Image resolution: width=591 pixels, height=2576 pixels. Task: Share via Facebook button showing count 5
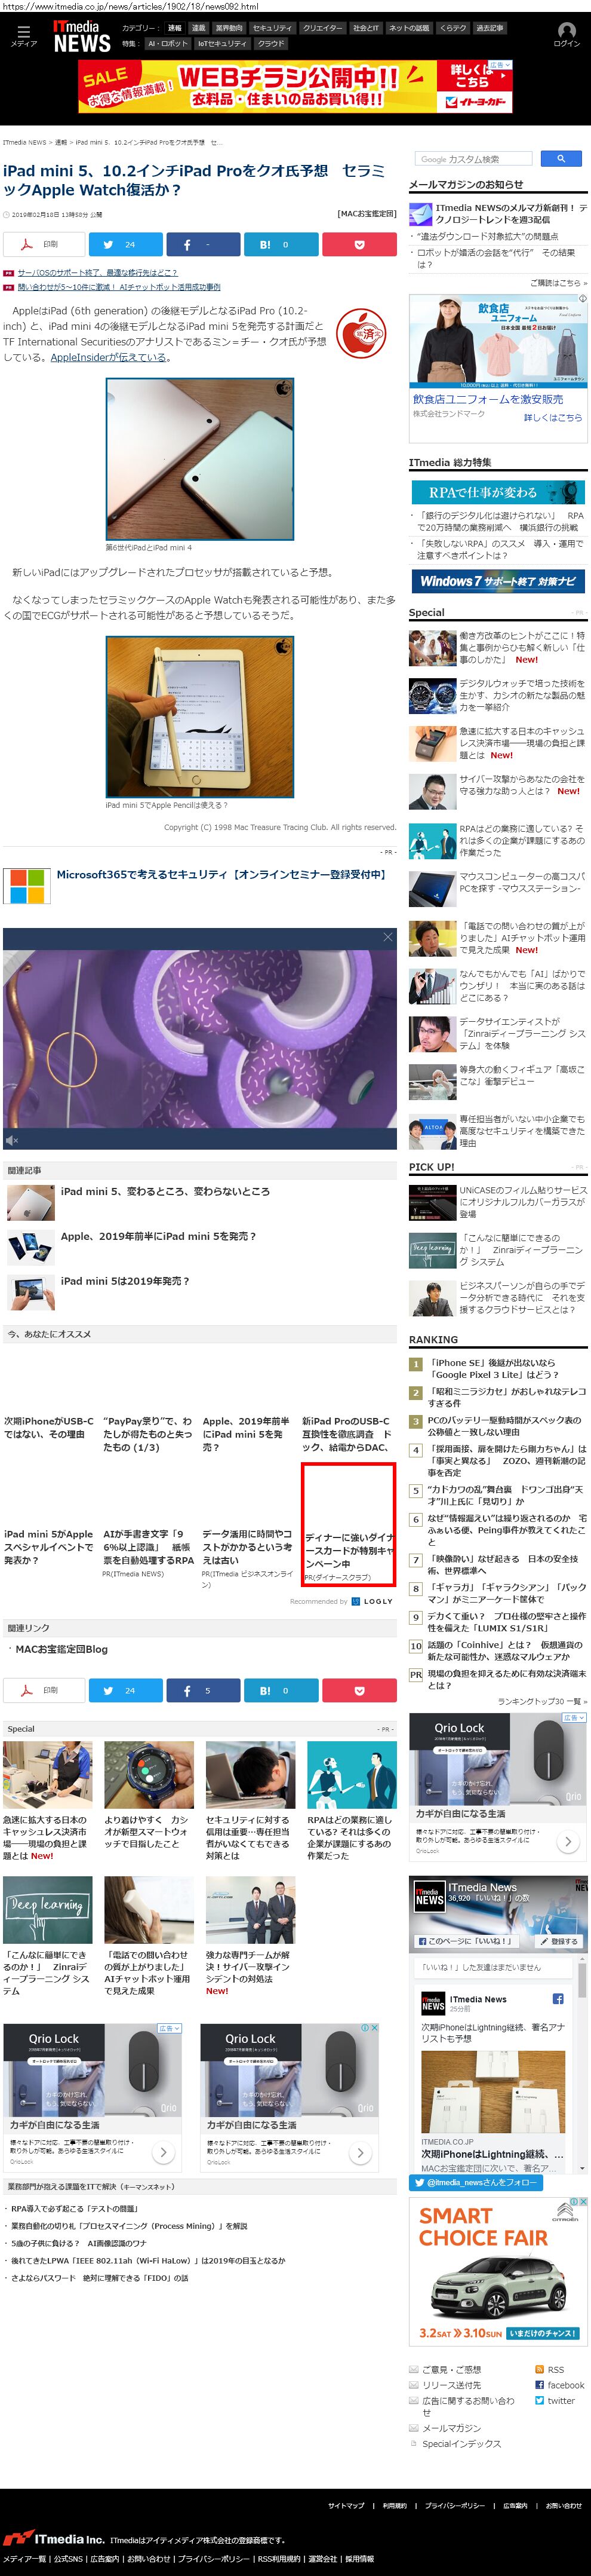(x=202, y=1689)
